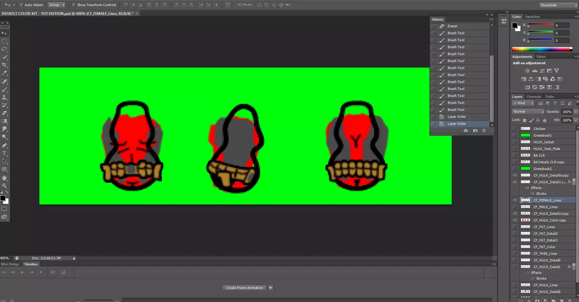Select the Clone Stamp tool
The width and height of the screenshot is (579, 302).
5,97
